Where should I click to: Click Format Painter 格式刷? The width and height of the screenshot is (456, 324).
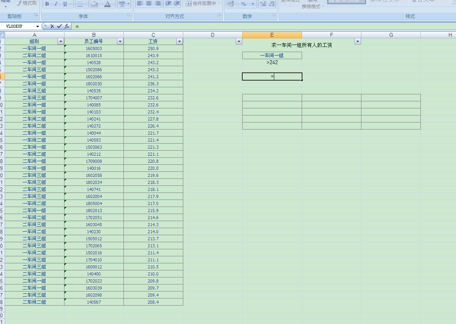point(26,3)
